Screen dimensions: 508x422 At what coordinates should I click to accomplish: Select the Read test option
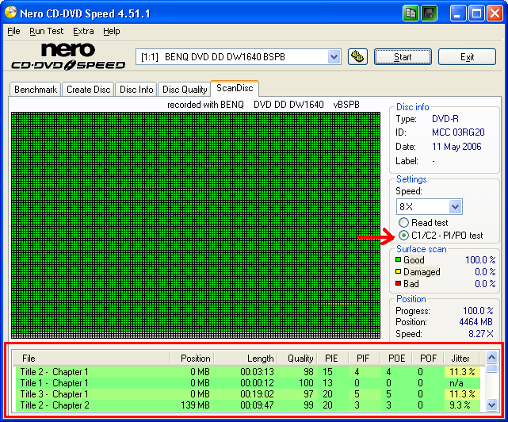[x=404, y=223]
